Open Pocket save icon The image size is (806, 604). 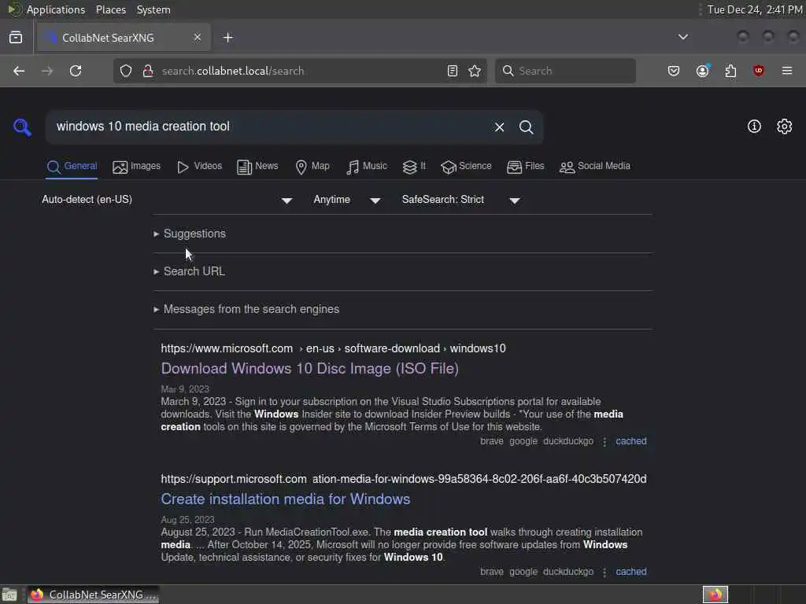(674, 71)
